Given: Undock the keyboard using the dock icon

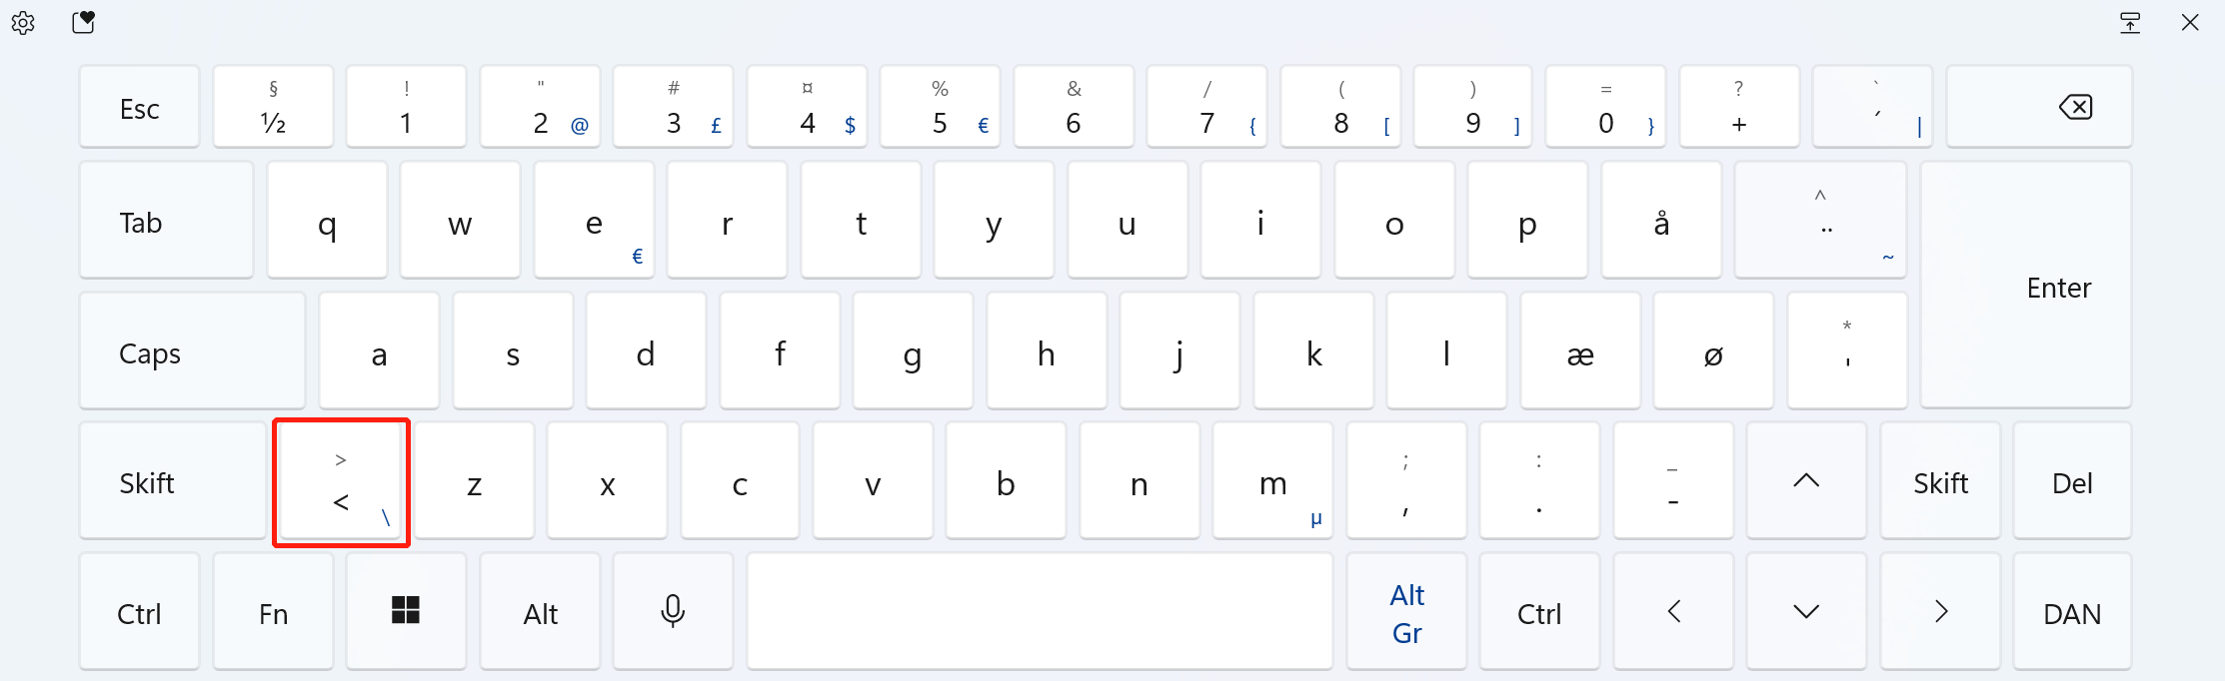Looking at the screenshot, I should pyautogui.click(x=2131, y=22).
